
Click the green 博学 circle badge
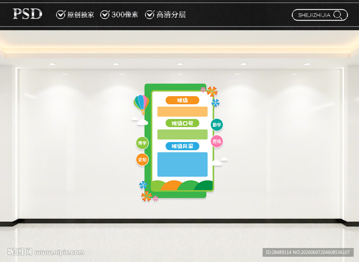(142, 143)
